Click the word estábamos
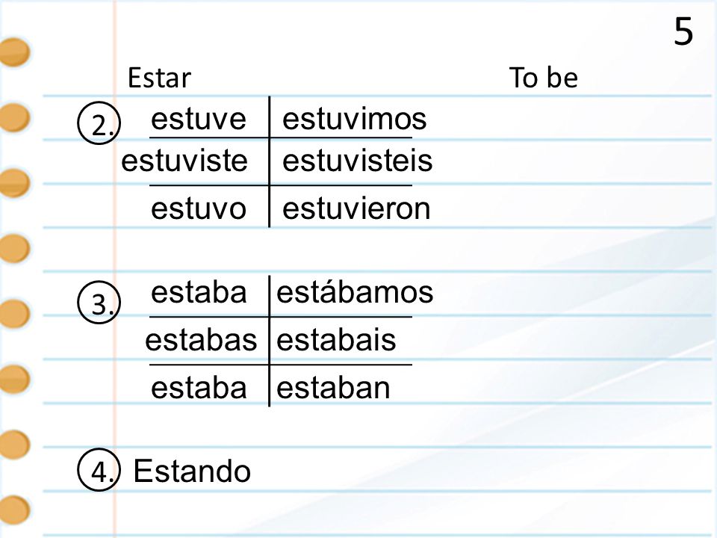 pos(355,292)
